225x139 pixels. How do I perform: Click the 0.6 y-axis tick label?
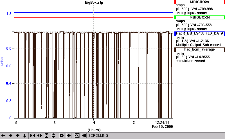point(9,66)
